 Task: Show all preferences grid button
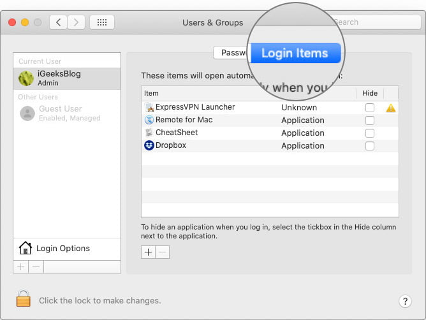102,22
